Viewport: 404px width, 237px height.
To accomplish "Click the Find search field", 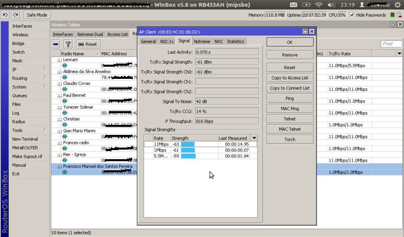I will click(x=391, y=44).
